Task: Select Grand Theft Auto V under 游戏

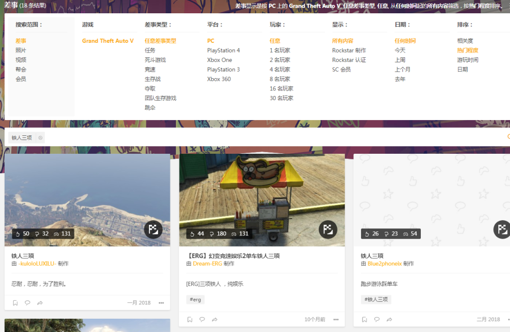Action: (x=108, y=41)
